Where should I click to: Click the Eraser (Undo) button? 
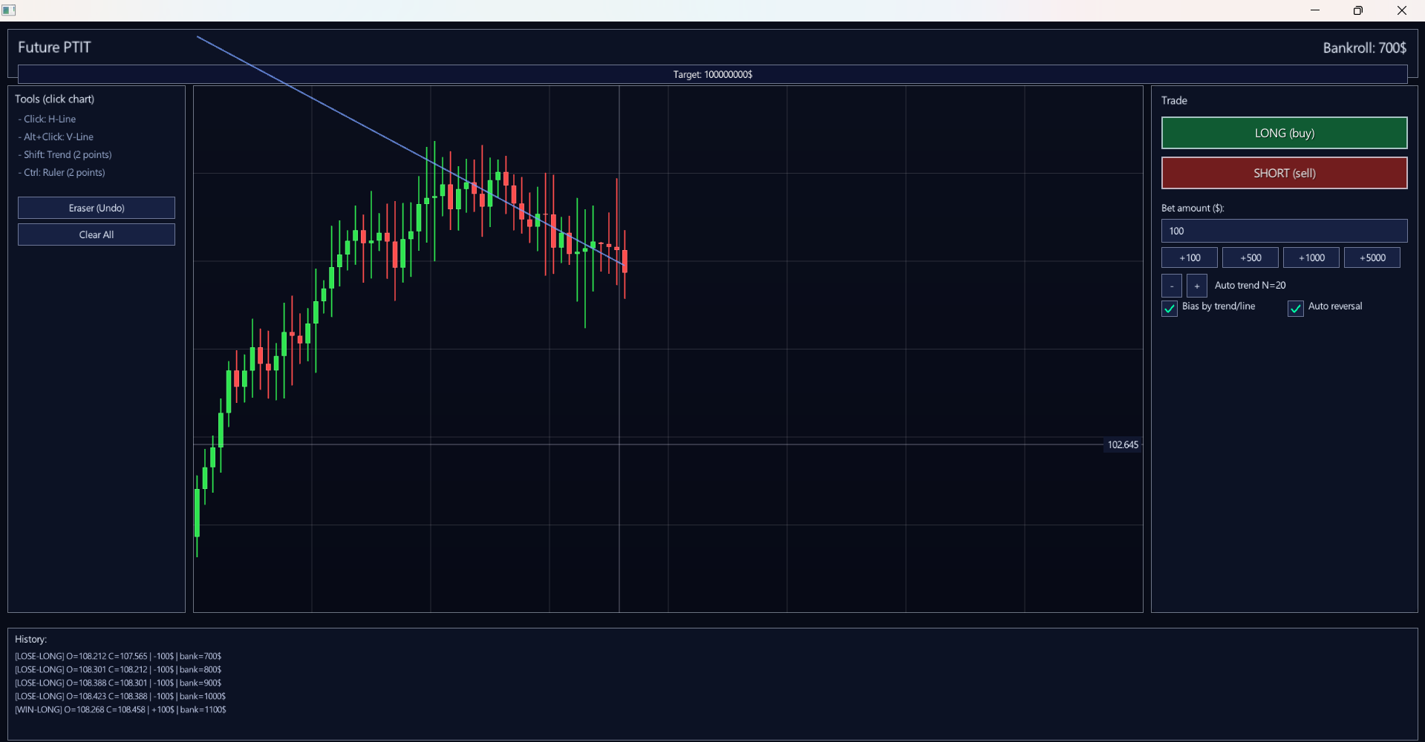97,208
